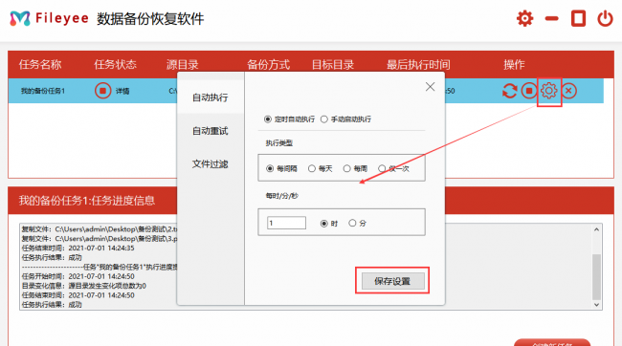Run backup task with the refresh sync icon
The height and width of the screenshot is (346, 622).
pyautogui.click(x=510, y=91)
